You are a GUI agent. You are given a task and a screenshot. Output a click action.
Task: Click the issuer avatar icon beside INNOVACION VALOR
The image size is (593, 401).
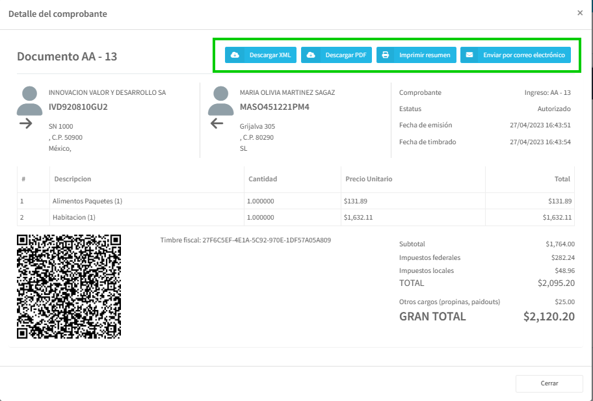[29, 101]
